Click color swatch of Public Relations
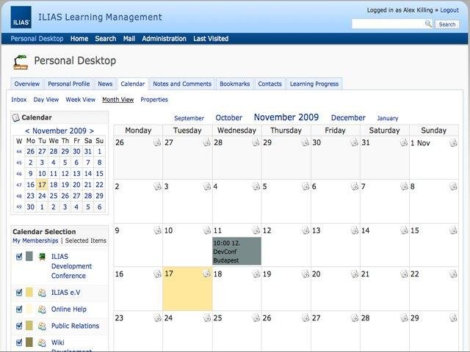The height and width of the screenshot is (352, 470). 29,326
